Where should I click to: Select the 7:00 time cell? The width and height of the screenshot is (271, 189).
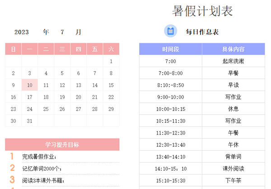pyautogui.click(x=171, y=61)
